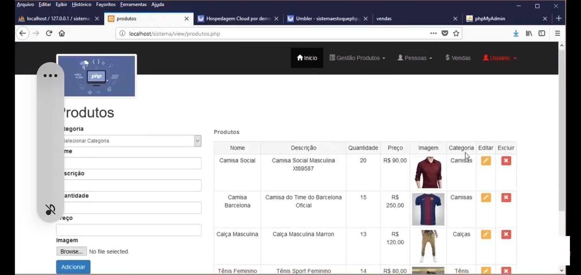Switch to the vendas tab
Viewport: 581px width, 275px height.
coord(417,18)
